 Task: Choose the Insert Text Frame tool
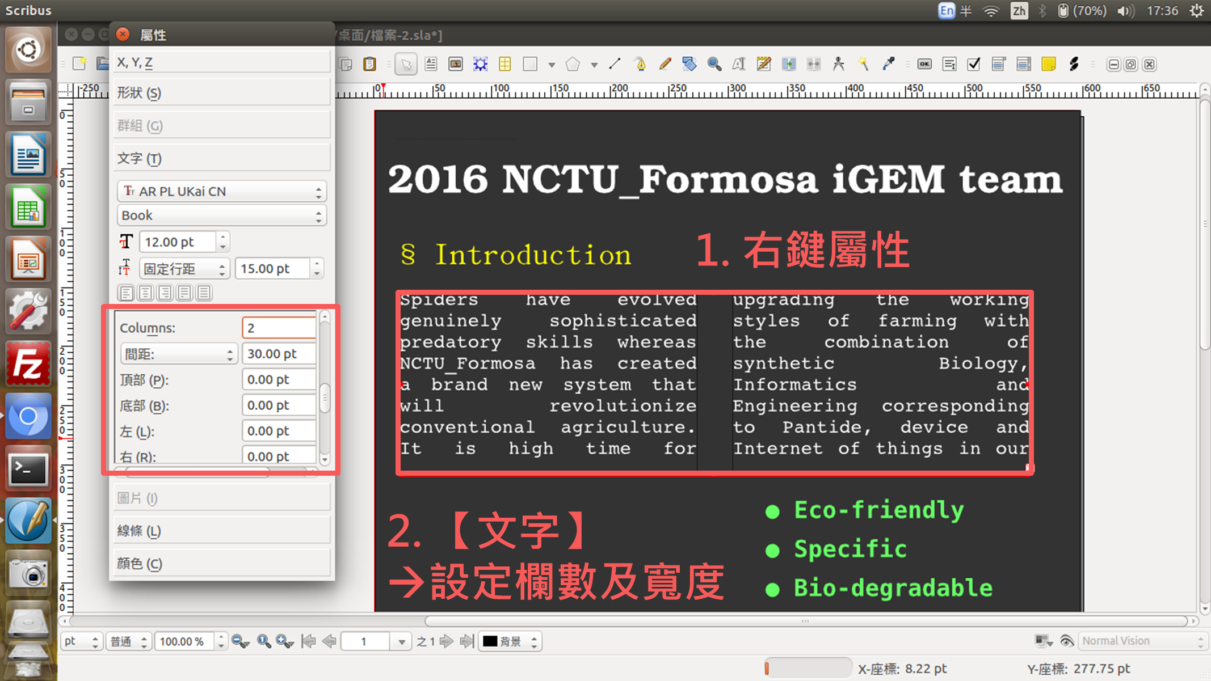pyautogui.click(x=431, y=64)
